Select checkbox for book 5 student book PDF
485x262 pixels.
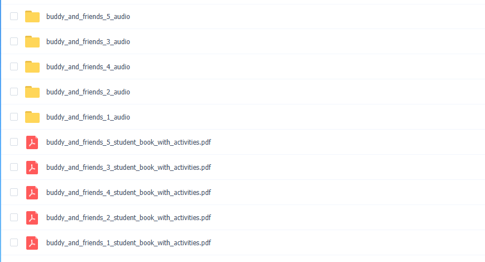[x=14, y=142]
